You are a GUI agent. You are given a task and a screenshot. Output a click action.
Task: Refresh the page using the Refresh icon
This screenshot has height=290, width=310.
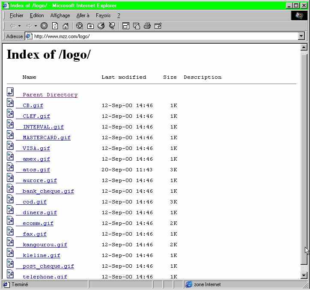[55, 26]
